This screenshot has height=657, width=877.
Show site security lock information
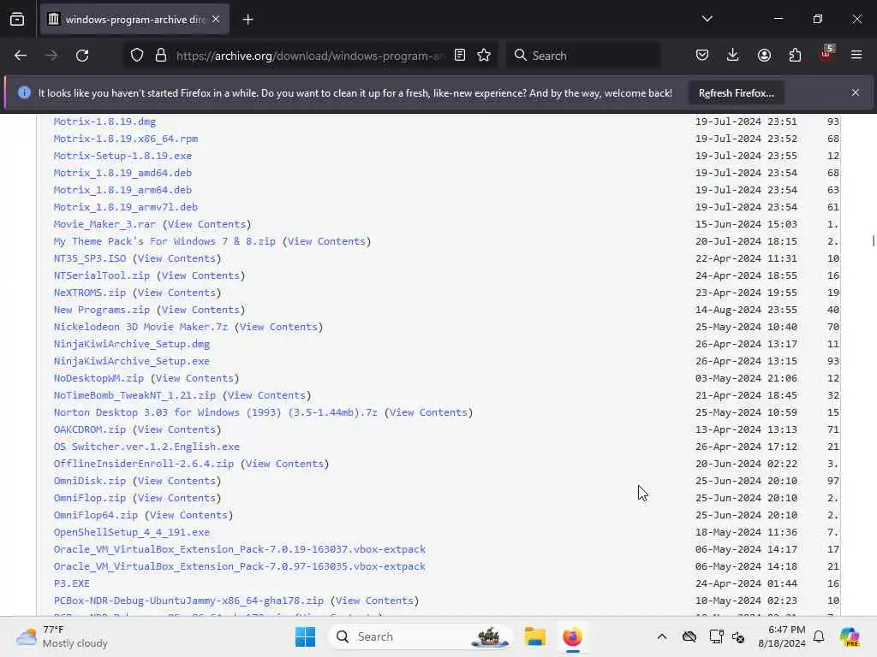pyautogui.click(x=161, y=56)
